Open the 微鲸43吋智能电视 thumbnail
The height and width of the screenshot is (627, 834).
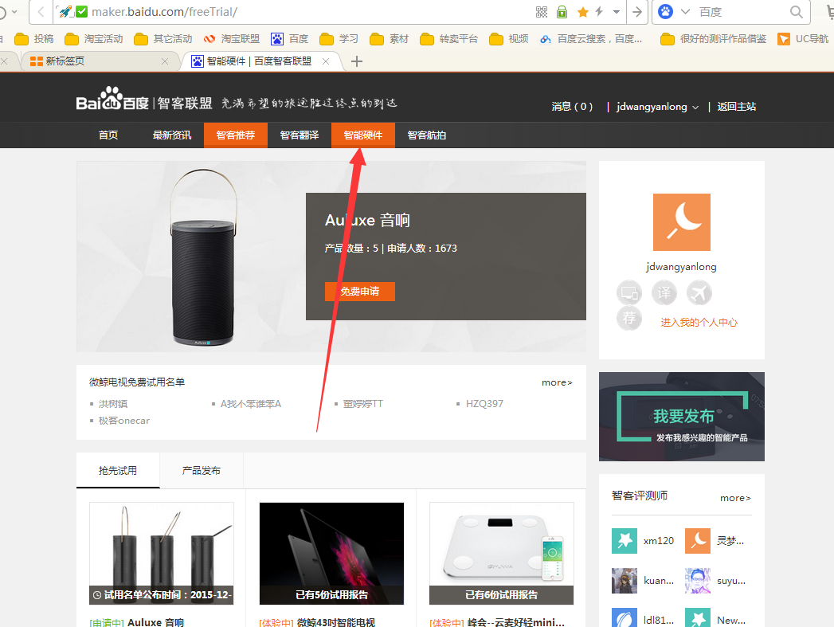click(x=331, y=553)
